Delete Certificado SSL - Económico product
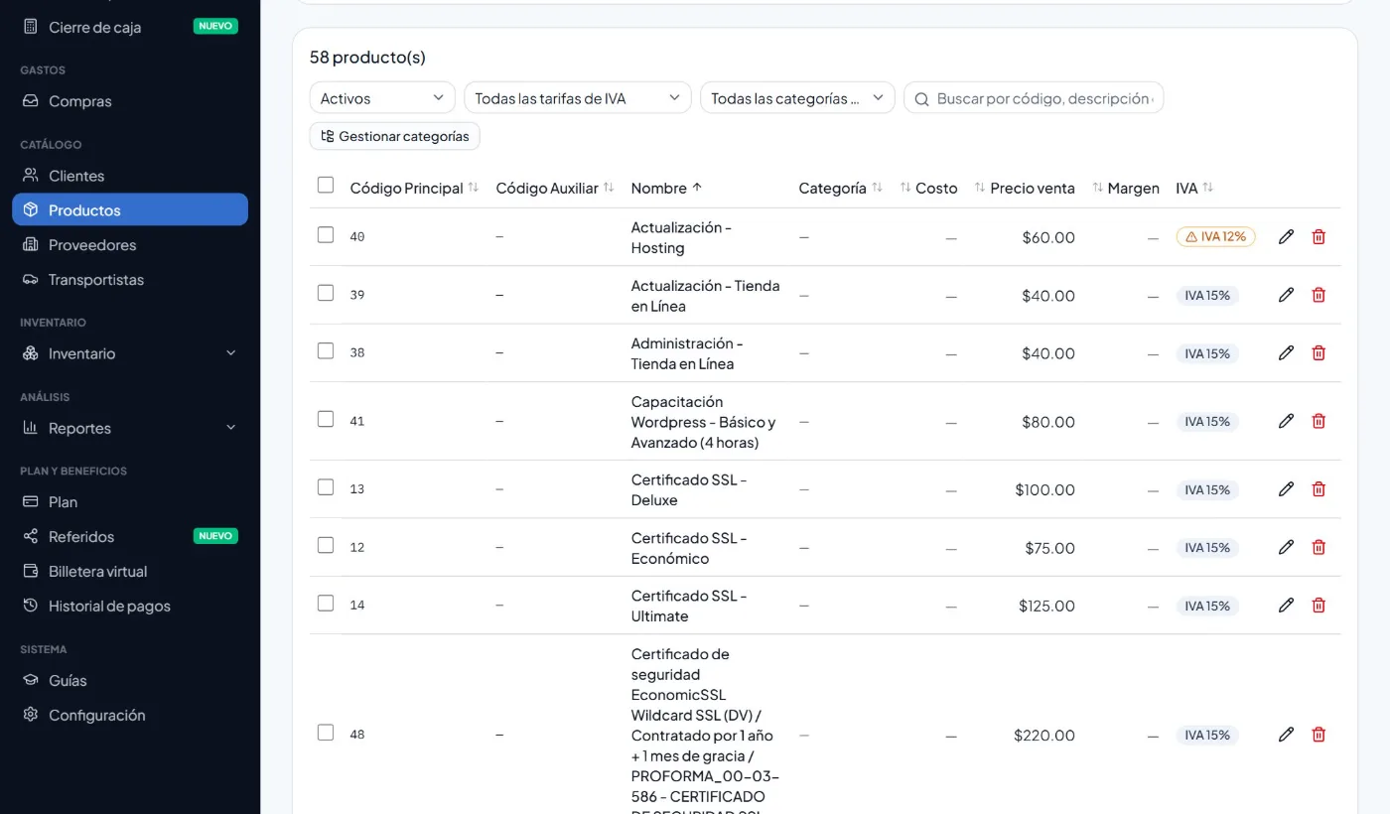This screenshot has height=814, width=1390. tap(1319, 547)
